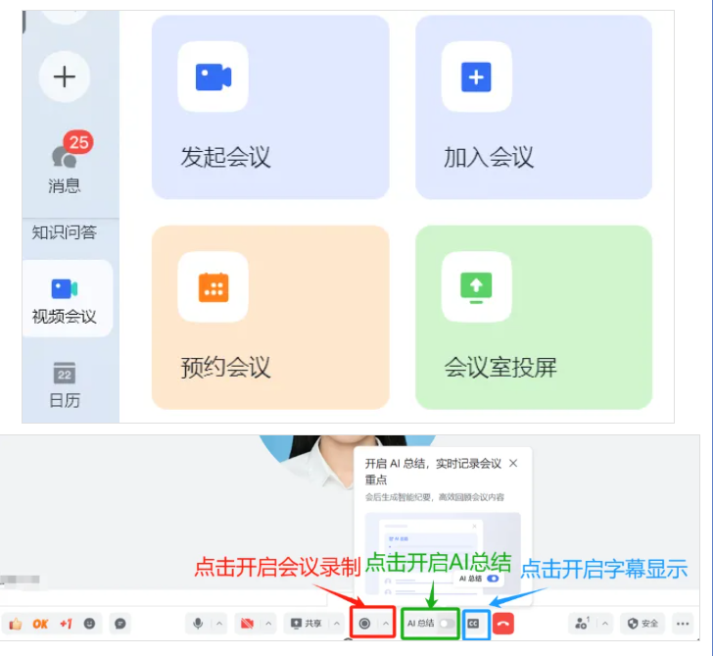Viewport: 713px width, 656px height.
Task: Send the thumbs-up reaction
Action: pos(16,623)
